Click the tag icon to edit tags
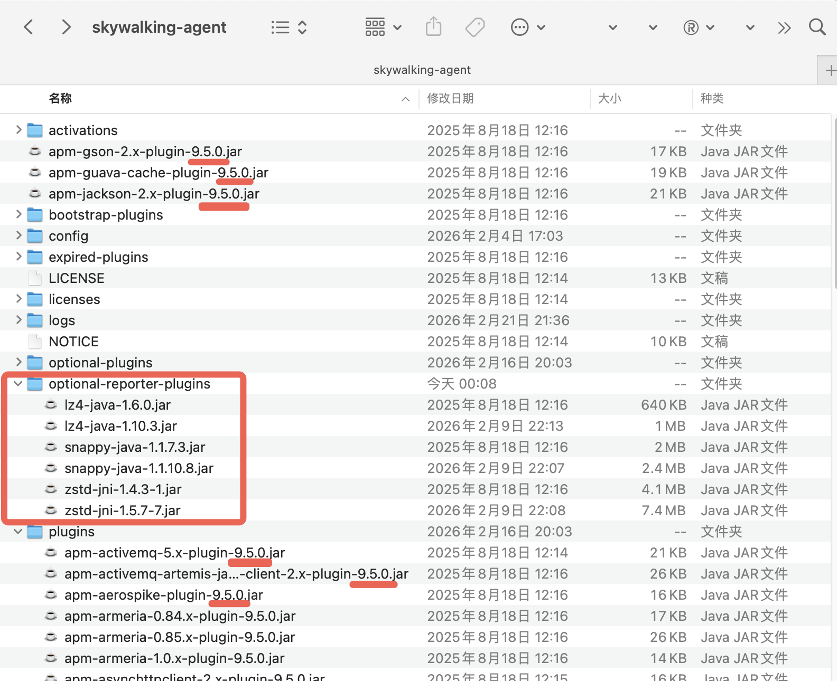The width and height of the screenshot is (837, 681). click(475, 27)
